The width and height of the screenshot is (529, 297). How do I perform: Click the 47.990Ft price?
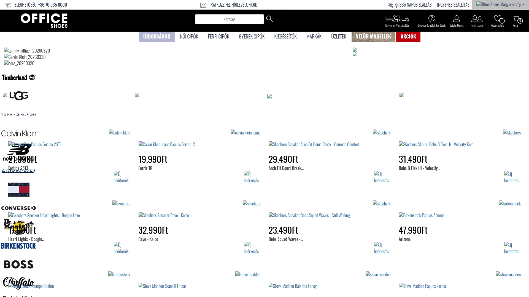point(413,230)
